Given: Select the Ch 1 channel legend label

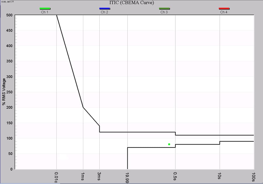Looking at the screenshot, I should [x=45, y=12].
